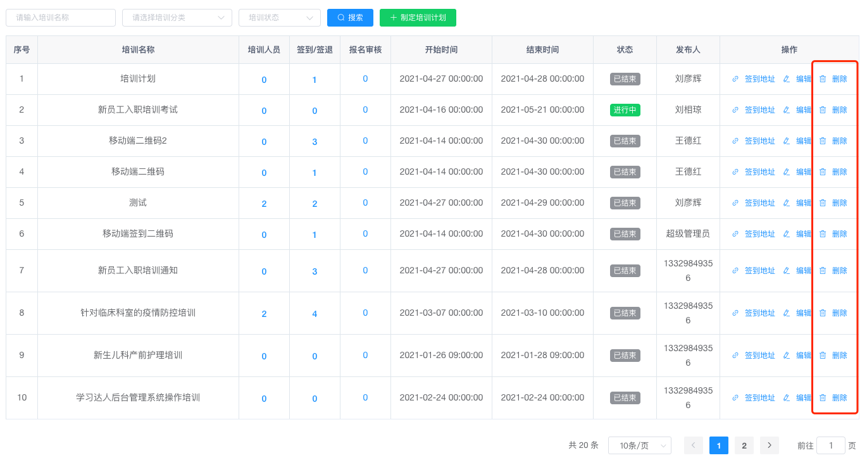Click the 已结束 tag in 培训计划 row
This screenshot has width=867, height=465.
pyautogui.click(x=625, y=79)
